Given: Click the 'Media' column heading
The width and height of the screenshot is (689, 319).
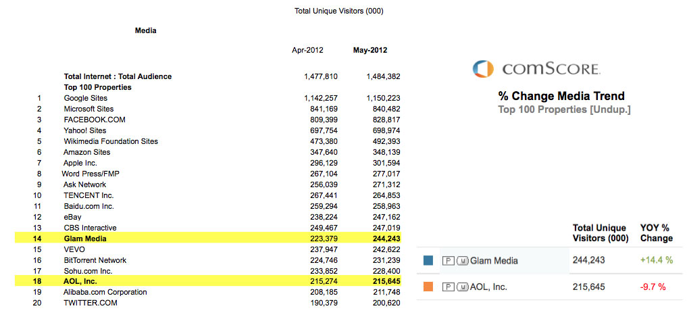Looking at the screenshot, I should (146, 31).
